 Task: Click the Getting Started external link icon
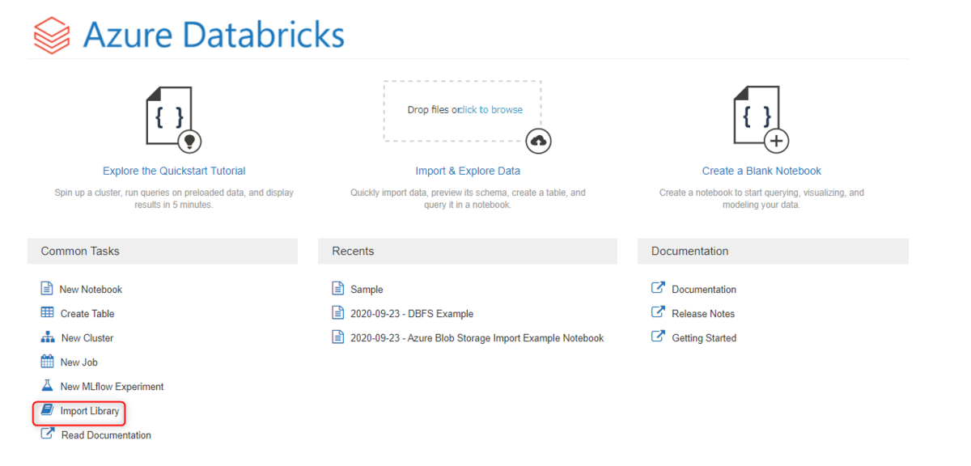658,337
